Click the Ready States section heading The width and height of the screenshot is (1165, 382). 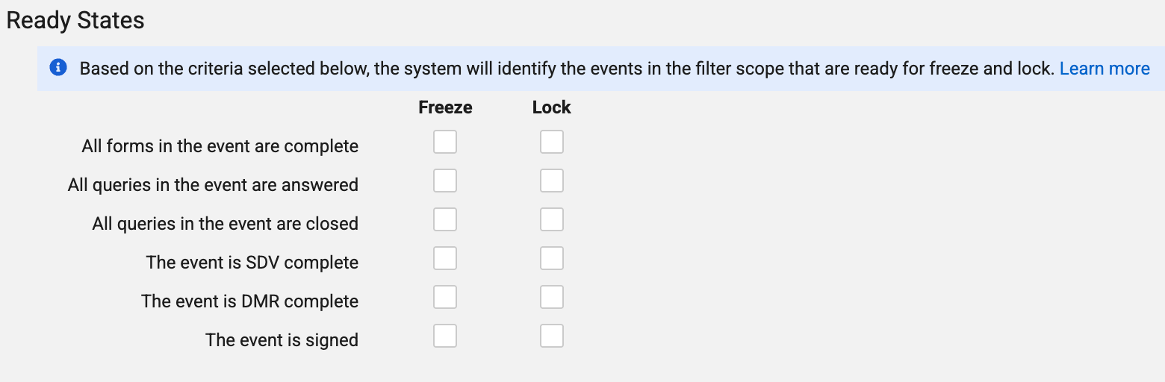click(75, 20)
